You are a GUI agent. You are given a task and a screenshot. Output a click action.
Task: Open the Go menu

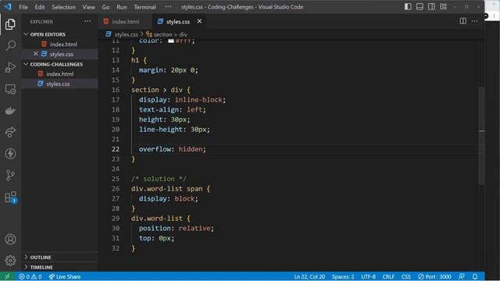[105, 7]
